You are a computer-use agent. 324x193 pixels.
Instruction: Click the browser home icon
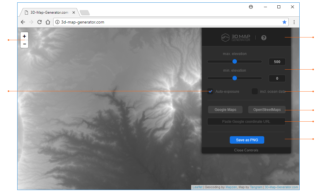[48, 22]
